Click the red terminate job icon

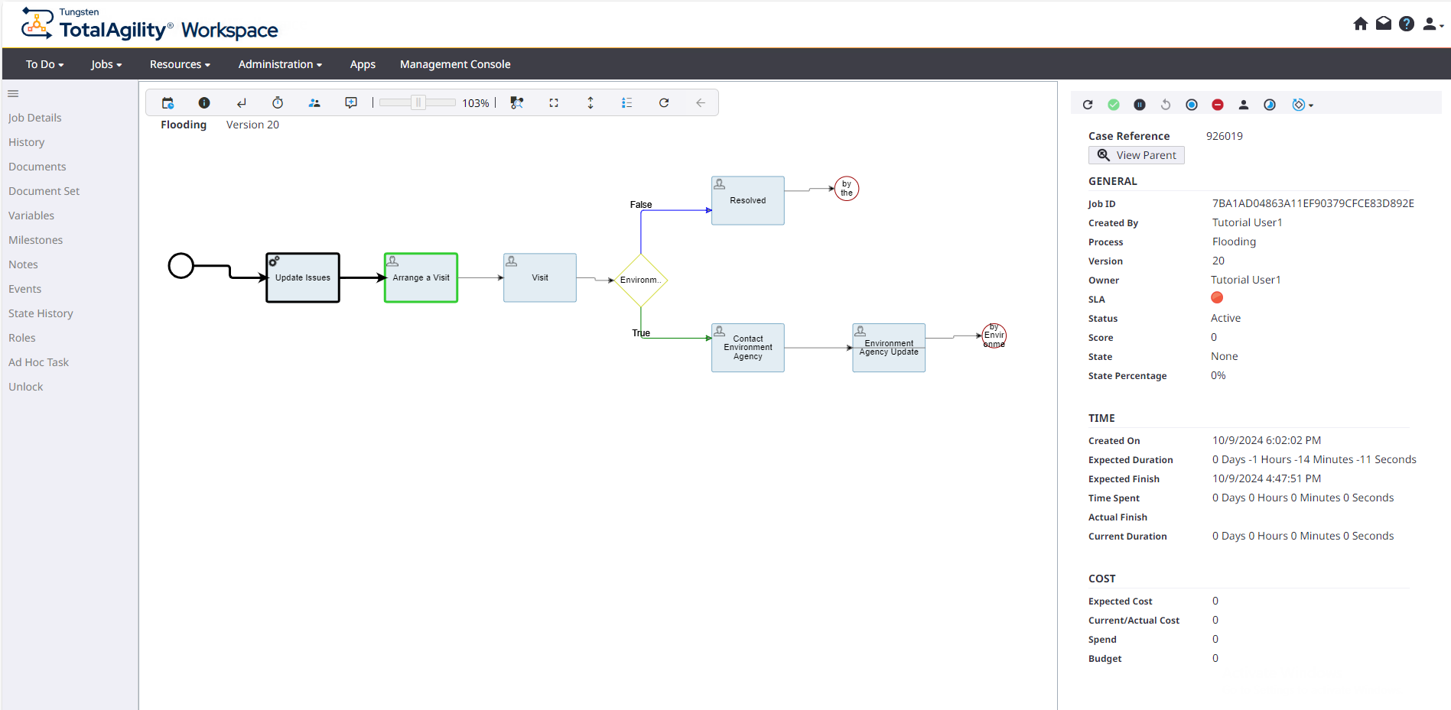coord(1218,105)
